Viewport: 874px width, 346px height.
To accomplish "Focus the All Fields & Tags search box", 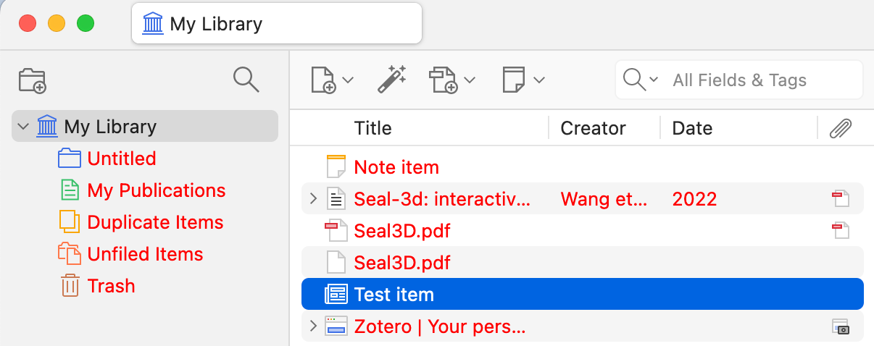I will tap(739, 80).
